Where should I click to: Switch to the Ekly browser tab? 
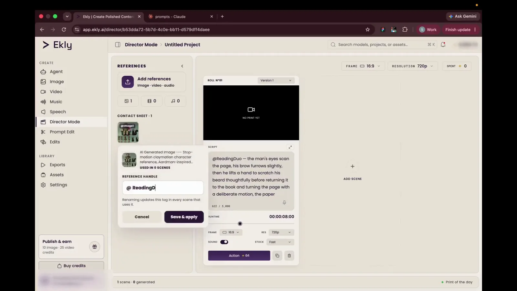tap(108, 16)
